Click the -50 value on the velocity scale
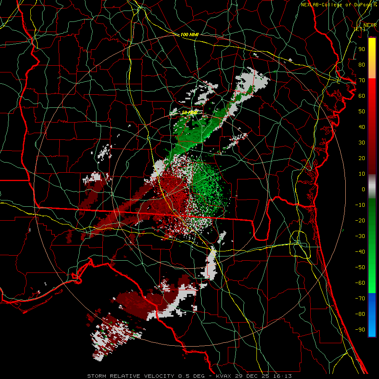 click(x=360, y=267)
